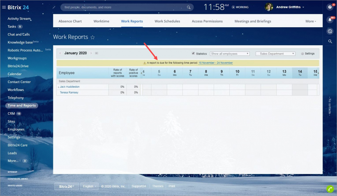Open Leads in sidebar
This screenshot has width=337, height=196.
[x=12, y=153]
